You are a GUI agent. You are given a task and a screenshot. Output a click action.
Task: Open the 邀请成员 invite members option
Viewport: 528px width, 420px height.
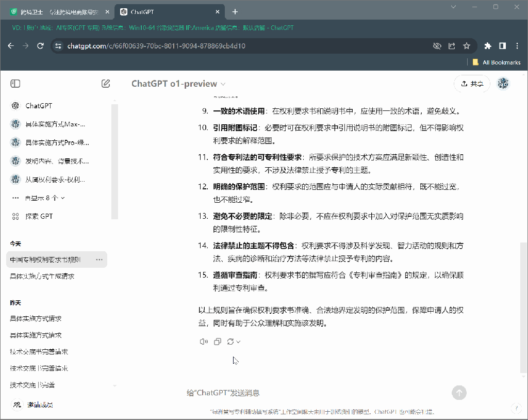pos(39,405)
